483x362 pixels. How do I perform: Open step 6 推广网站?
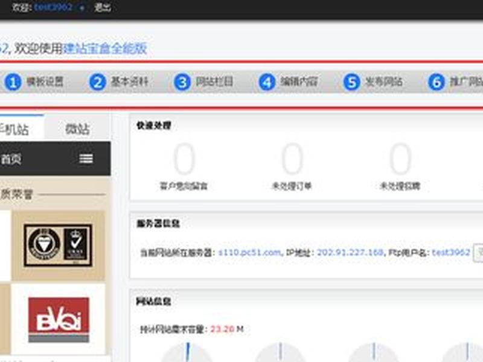pos(456,82)
